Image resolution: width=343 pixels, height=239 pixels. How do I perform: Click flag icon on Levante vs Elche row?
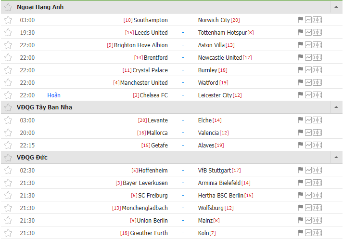click(x=301, y=120)
